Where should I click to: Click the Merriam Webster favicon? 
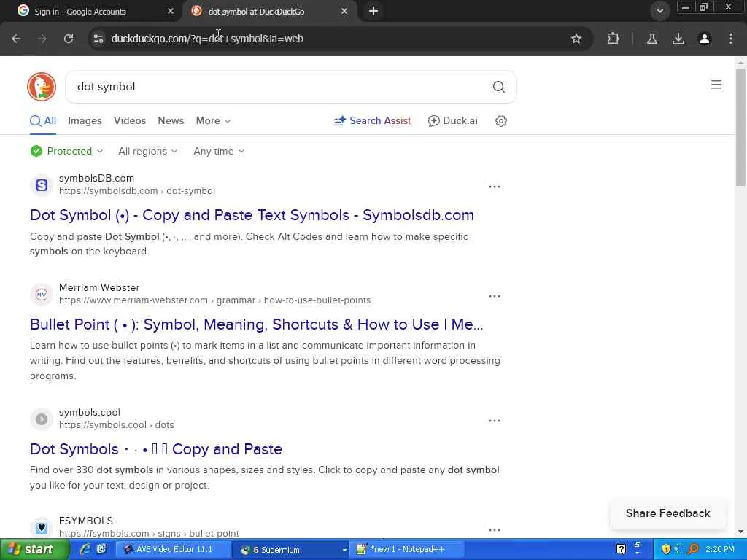42,295
